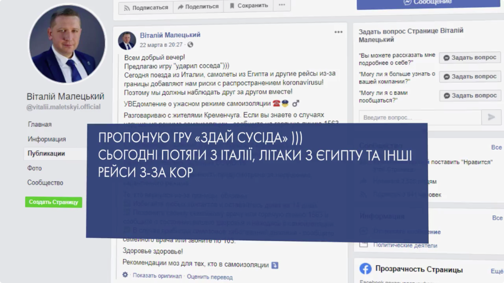Viewport: 504px width, 283px height.
Task: Open the large profile picture
Action: [x=67, y=44]
